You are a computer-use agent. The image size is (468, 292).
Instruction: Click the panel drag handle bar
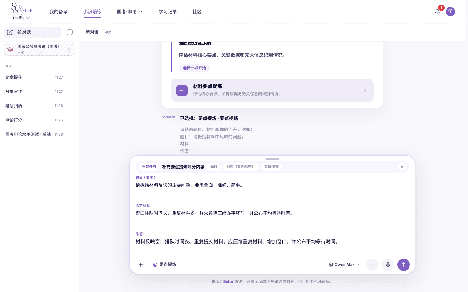(x=272, y=159)
